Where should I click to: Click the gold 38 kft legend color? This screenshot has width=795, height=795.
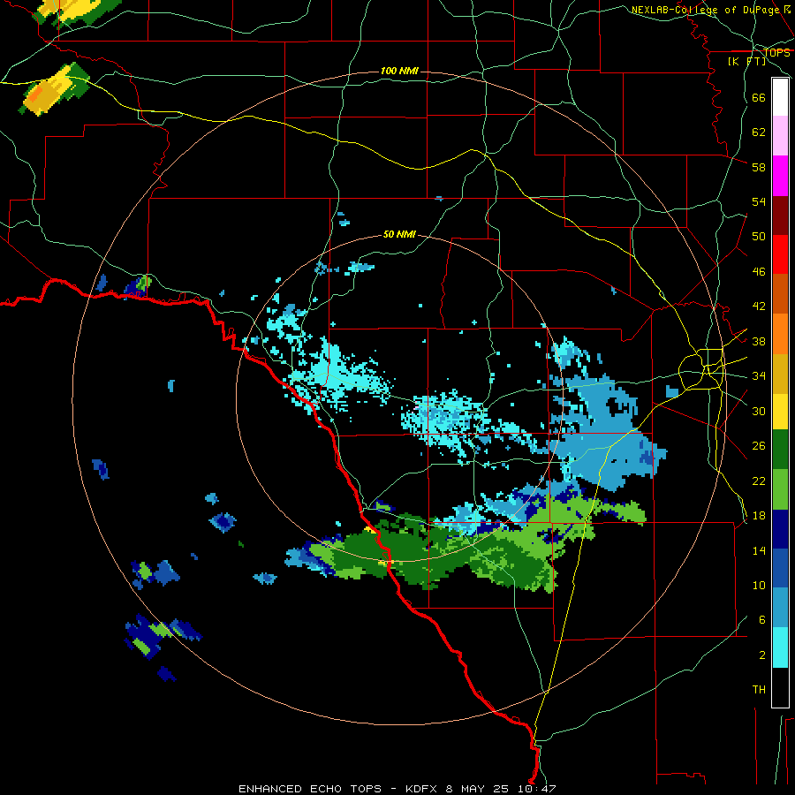coord(780,374)
